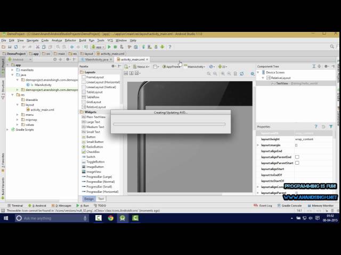The height and width of the screenshot is (255, 341).
Task: Click the Paste toolbar icon
Action: pyautogui.click(x=50, y=47)
